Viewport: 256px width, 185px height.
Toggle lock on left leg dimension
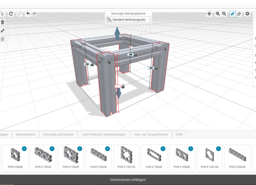point(92,64)
